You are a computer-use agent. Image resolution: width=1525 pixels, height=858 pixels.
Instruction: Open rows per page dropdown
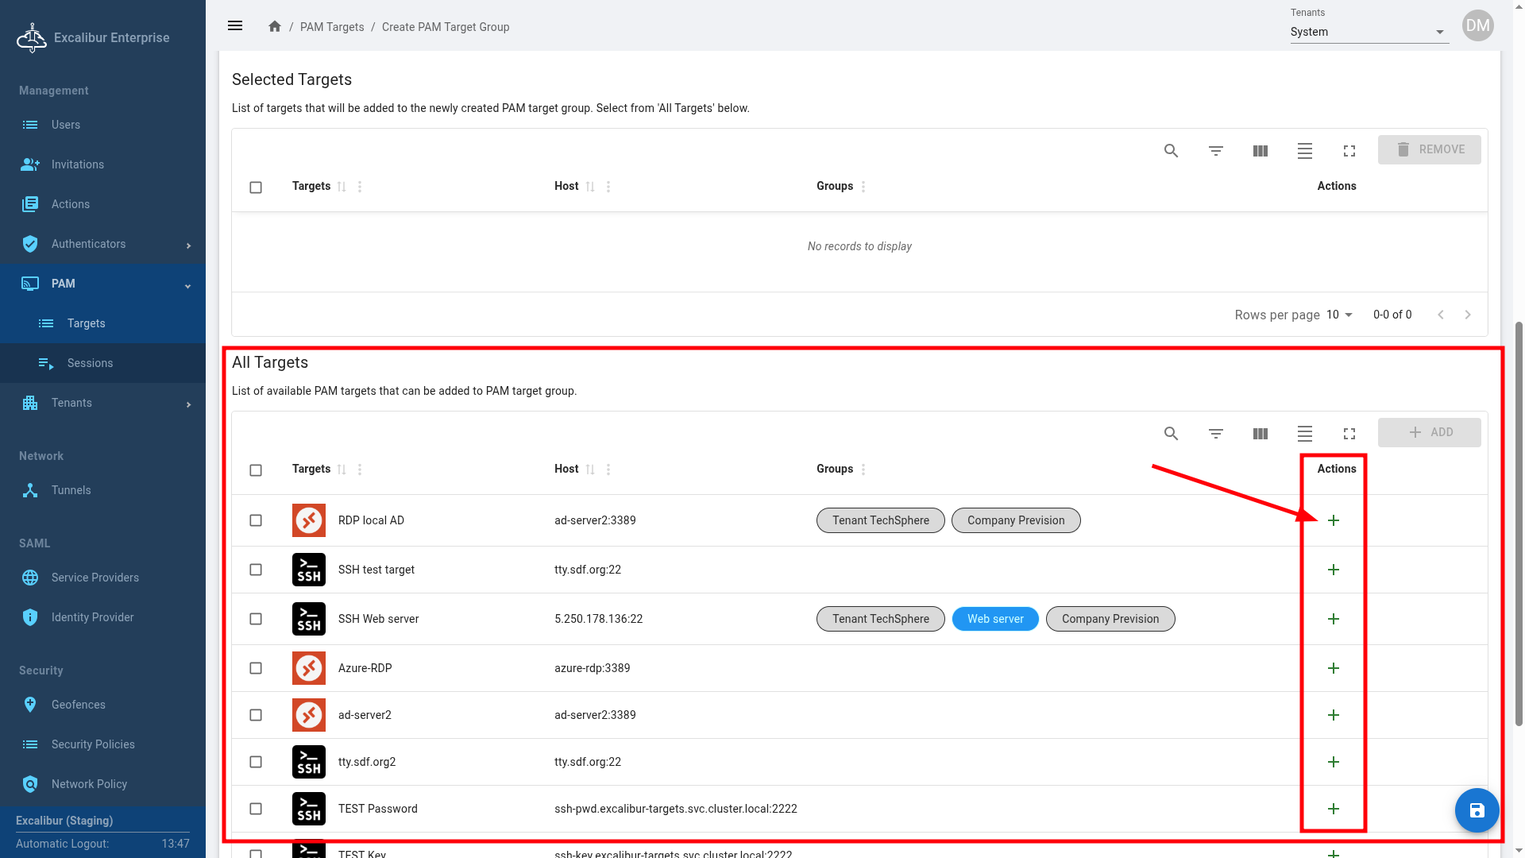tap(1339, 315)
